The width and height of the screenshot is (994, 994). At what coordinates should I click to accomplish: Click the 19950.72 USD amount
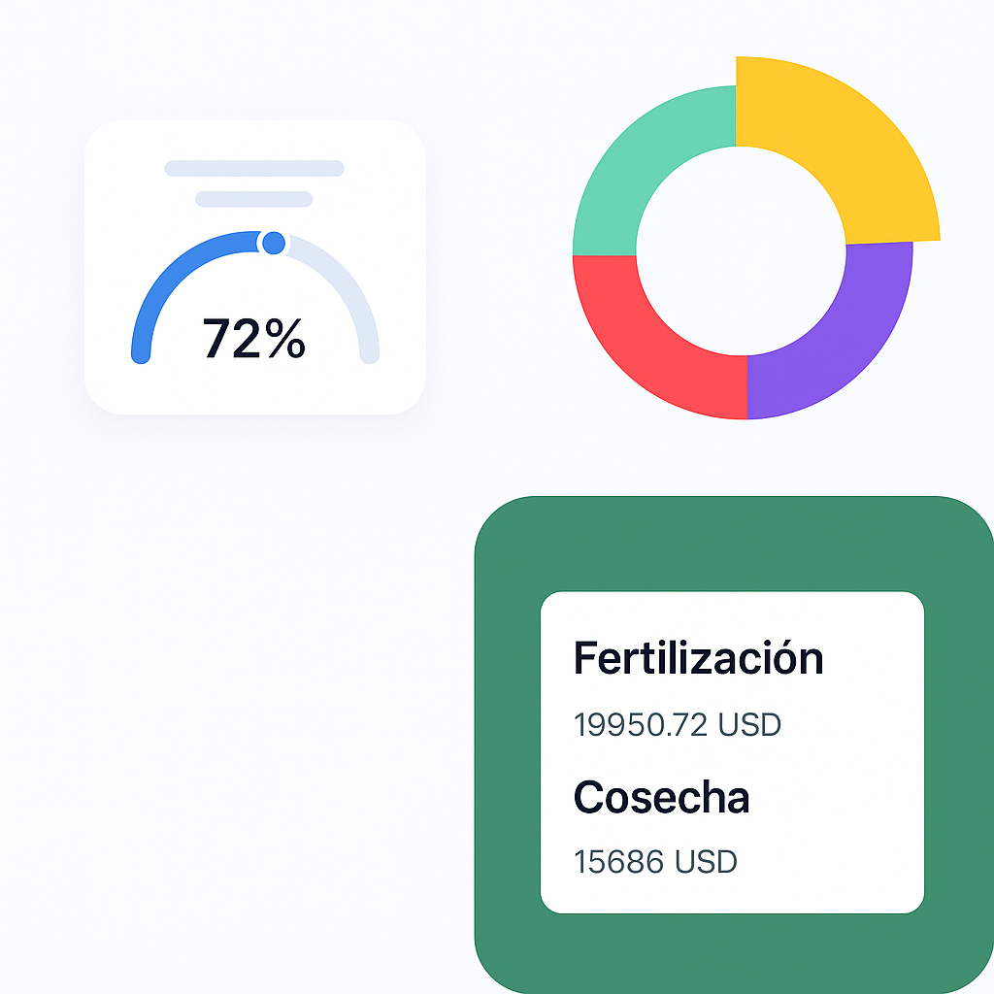click(677, 724)
